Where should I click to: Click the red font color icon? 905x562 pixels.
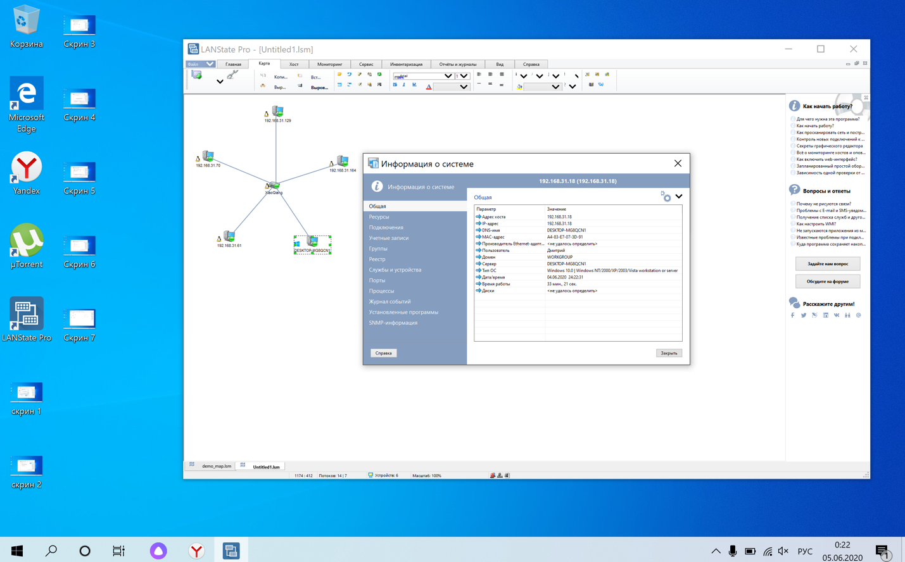click(x=429, y=87)
